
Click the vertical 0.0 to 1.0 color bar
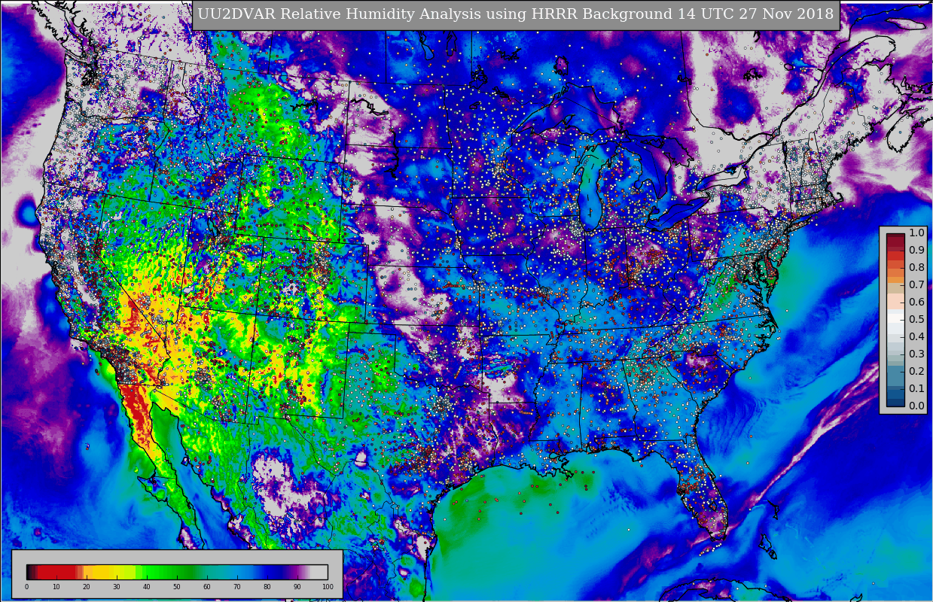tap(895, 320)
